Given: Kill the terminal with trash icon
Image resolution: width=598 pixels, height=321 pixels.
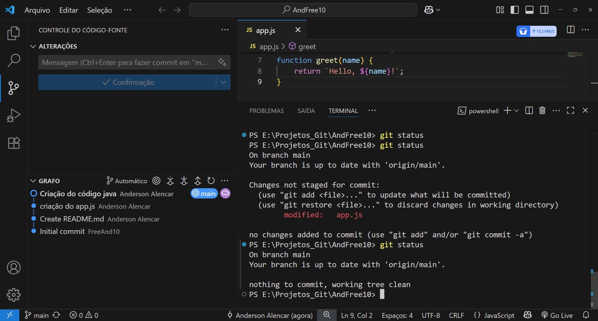Looking at the screenshot, I should [542, 110].
